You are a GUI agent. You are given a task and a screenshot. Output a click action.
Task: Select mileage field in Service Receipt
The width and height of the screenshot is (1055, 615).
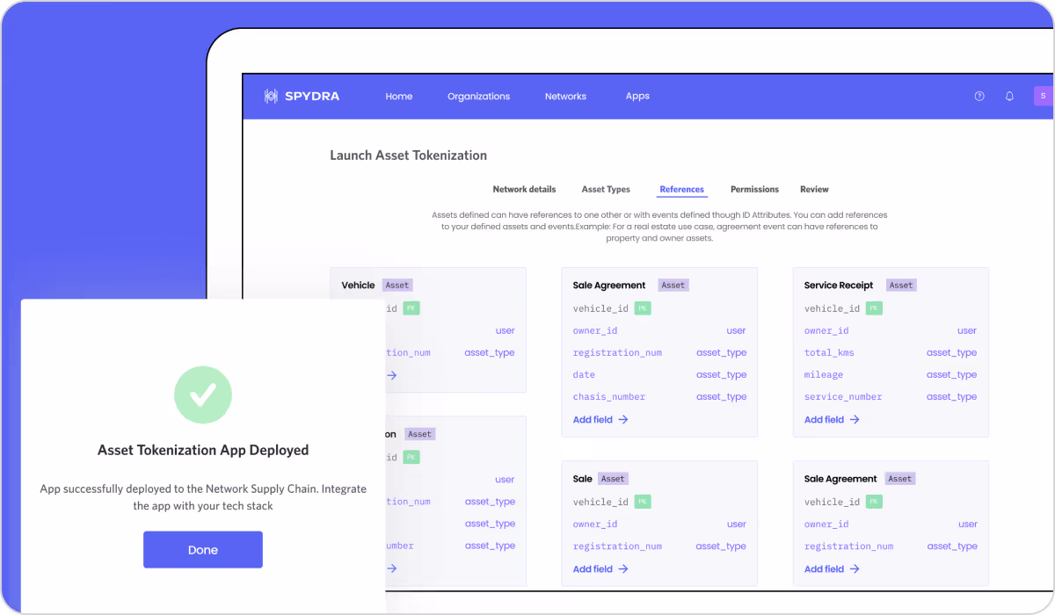(x=824, y=375)
